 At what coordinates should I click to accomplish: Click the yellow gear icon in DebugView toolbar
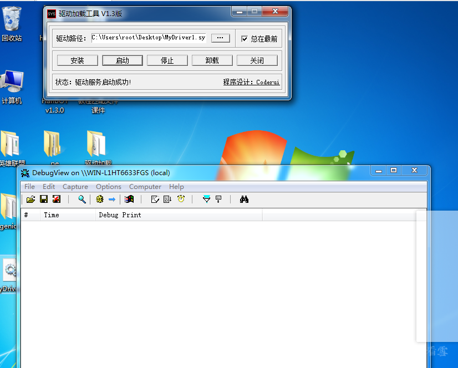pyautogui.click(x=100, y=200)
